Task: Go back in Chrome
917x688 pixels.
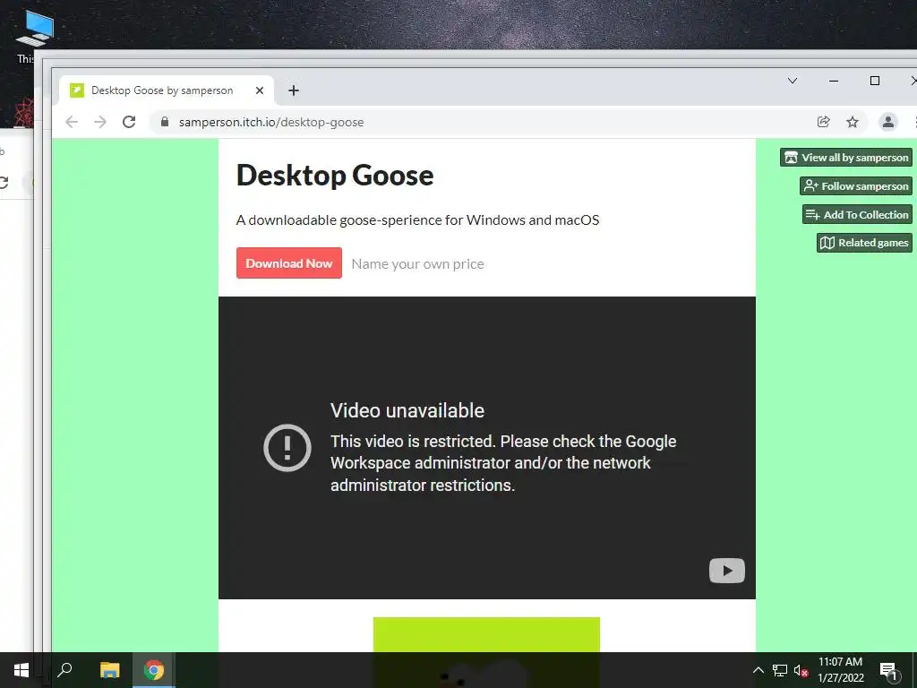Action: (x=72, y=122)
